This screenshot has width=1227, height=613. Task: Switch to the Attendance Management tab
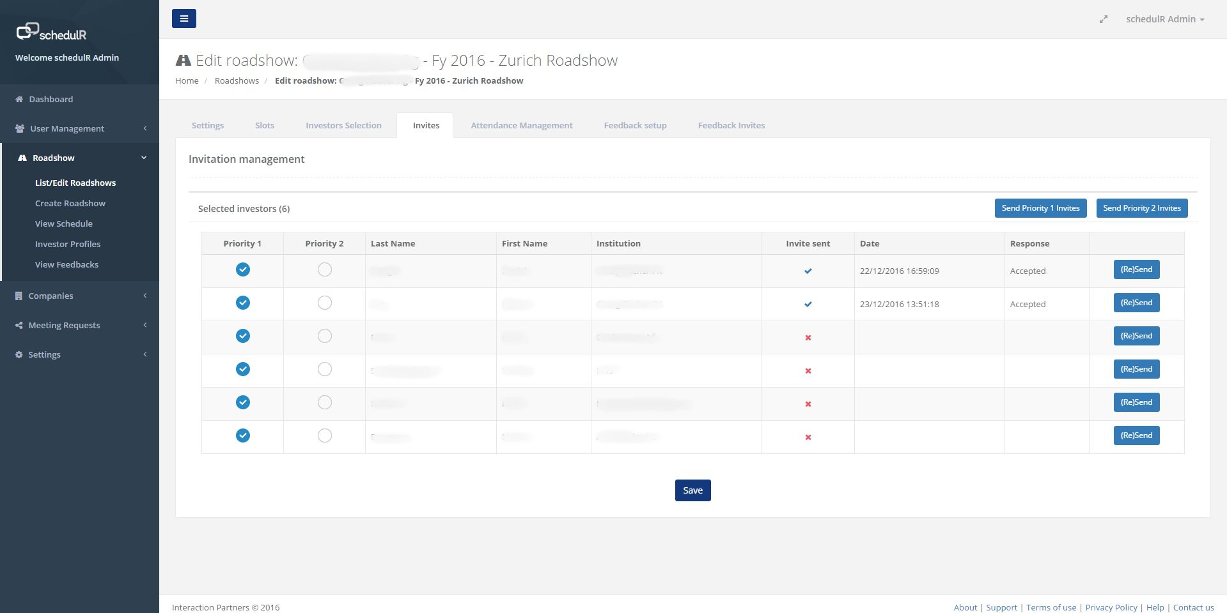point(521,125)
